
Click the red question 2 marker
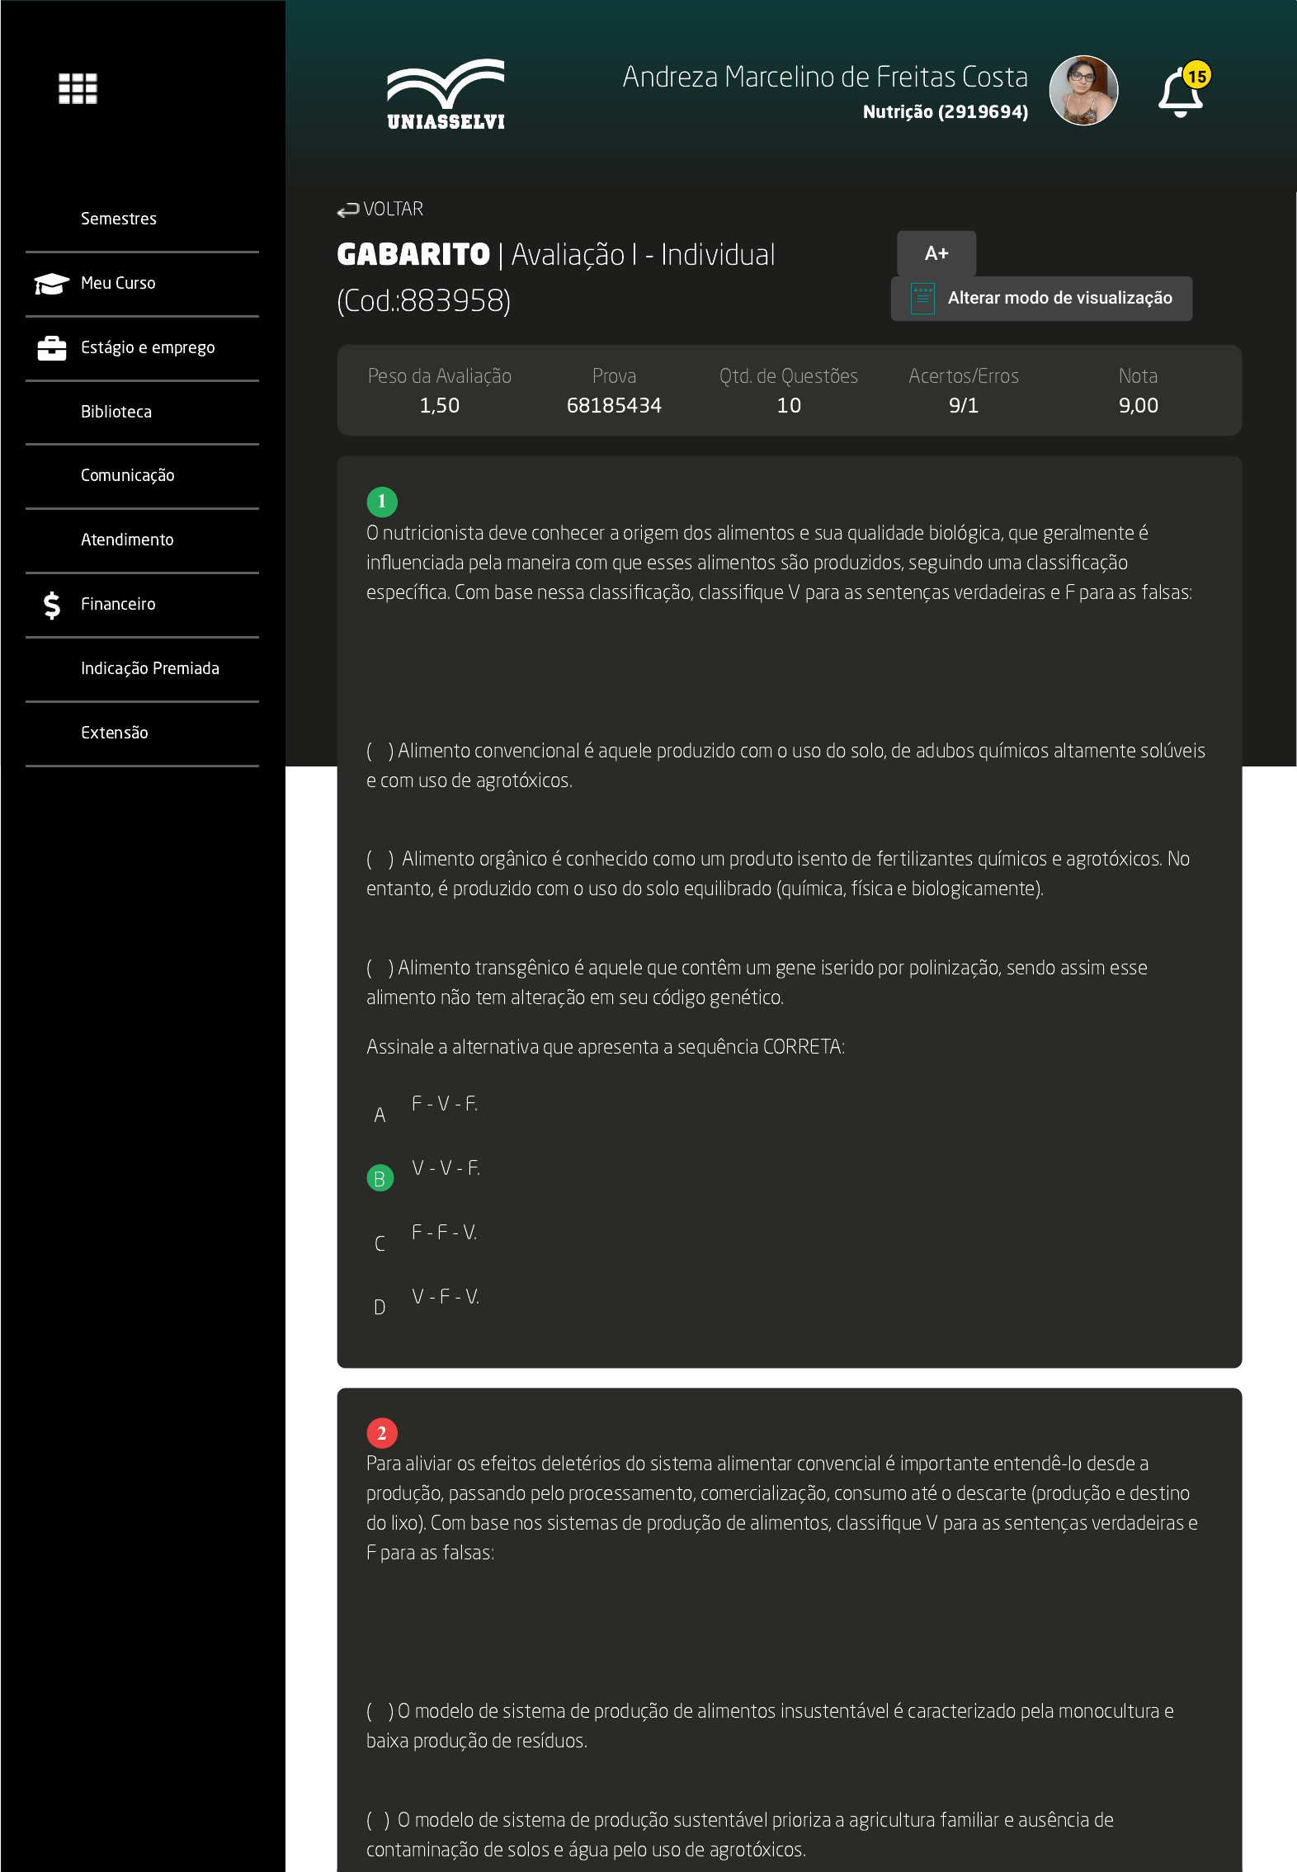(x=382, y=1433)
